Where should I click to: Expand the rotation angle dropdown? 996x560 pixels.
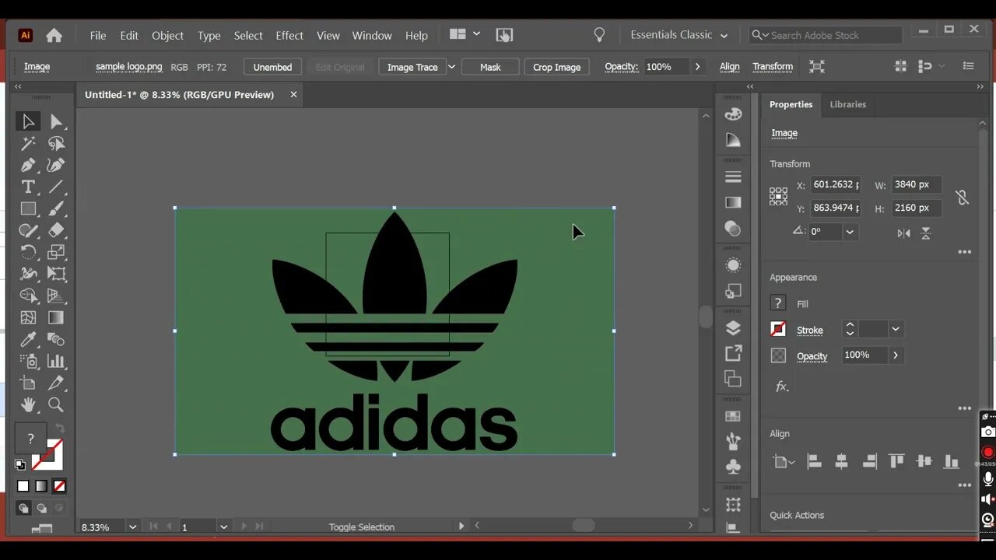click(x=850, y=232)
